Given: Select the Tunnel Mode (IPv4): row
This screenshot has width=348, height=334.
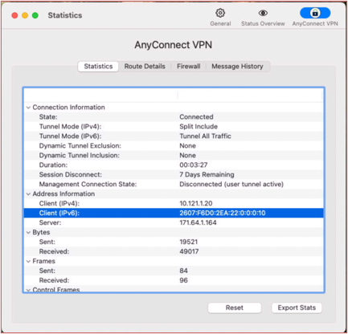Looking at the screenshot, I should click(x=174, y=127).
